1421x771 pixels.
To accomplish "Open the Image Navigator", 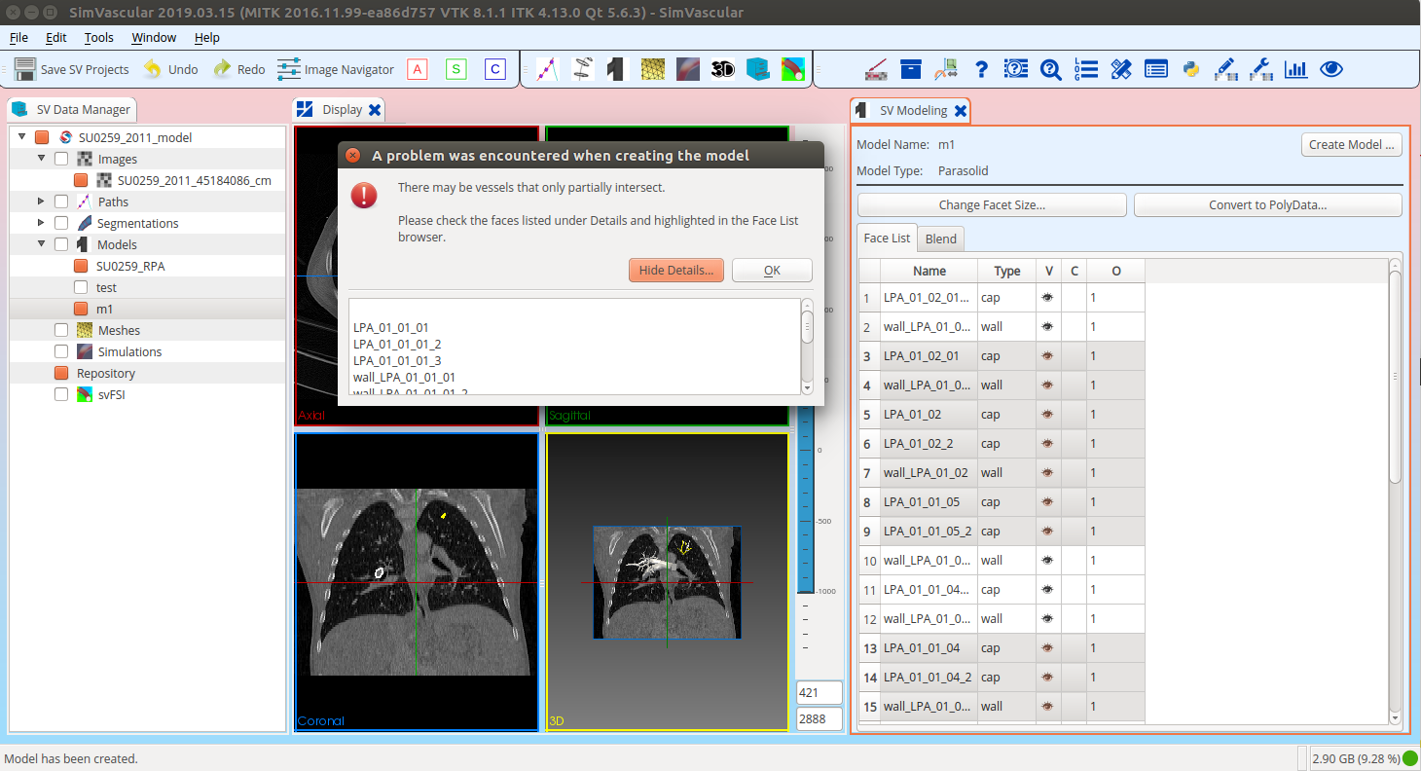I will coord(335,69).
